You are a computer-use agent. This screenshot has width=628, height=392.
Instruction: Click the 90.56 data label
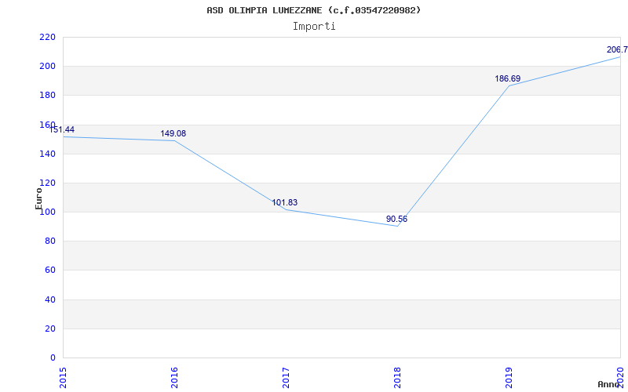(x=396, y=220)
